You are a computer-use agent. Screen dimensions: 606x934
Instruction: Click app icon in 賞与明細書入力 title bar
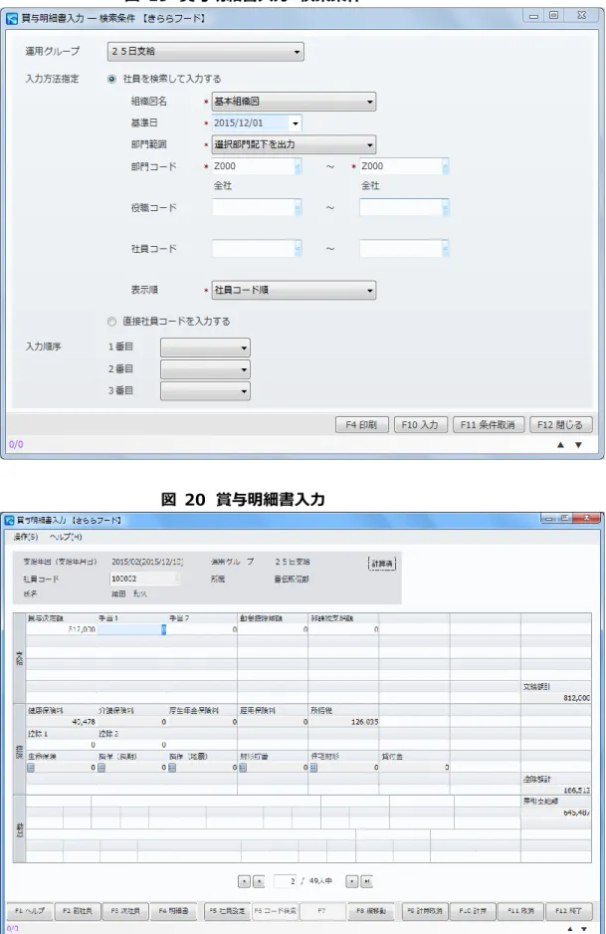10,521
